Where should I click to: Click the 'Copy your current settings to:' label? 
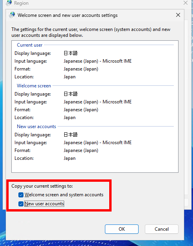42,186
